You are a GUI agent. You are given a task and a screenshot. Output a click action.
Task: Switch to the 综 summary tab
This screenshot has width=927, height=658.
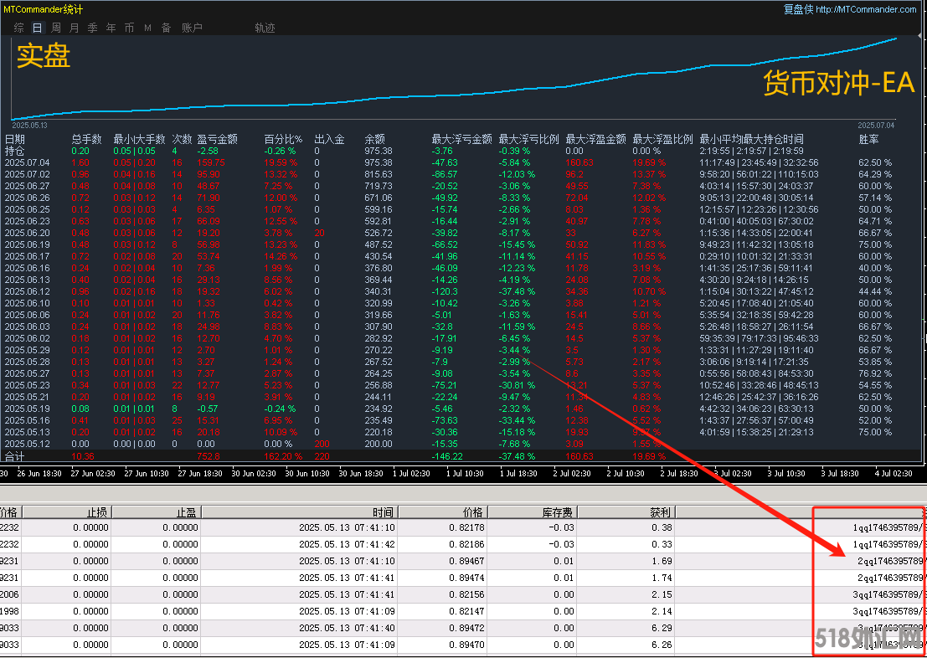[19, 28]
